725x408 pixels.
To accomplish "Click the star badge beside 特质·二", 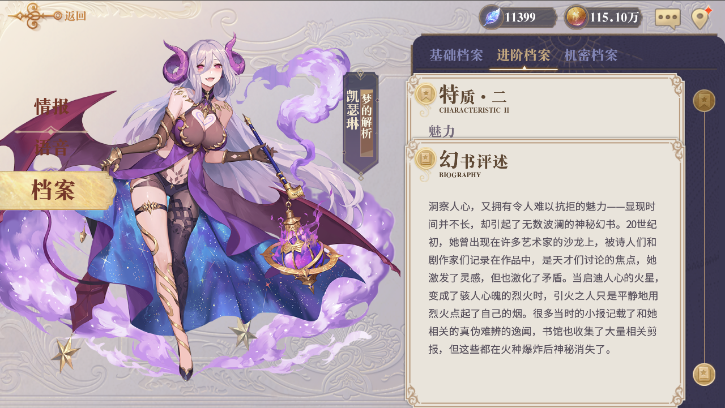I will 425,95.
